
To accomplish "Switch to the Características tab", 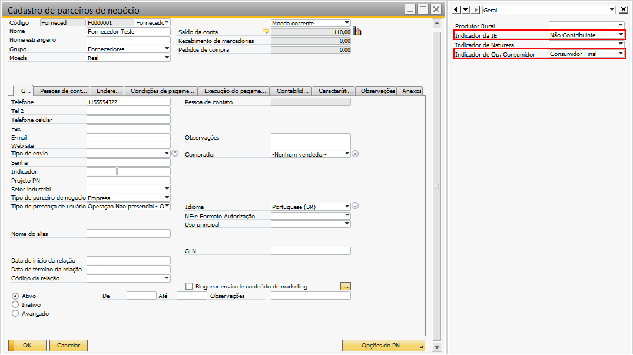I will pyautogui.click(x=334, y=91).
